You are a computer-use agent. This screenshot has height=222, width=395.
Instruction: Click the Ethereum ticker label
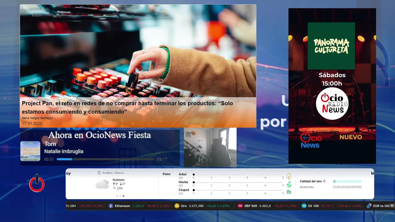(x=122, y=206)
